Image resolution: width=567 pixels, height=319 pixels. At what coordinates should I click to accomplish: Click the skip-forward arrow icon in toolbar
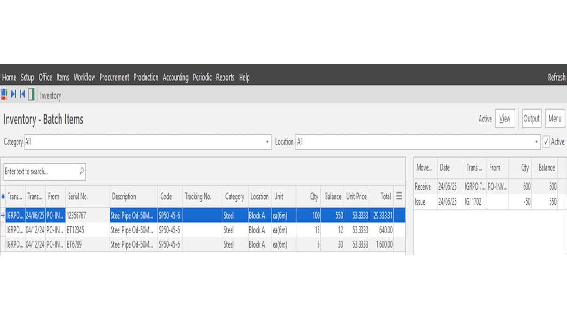point(13,95)
